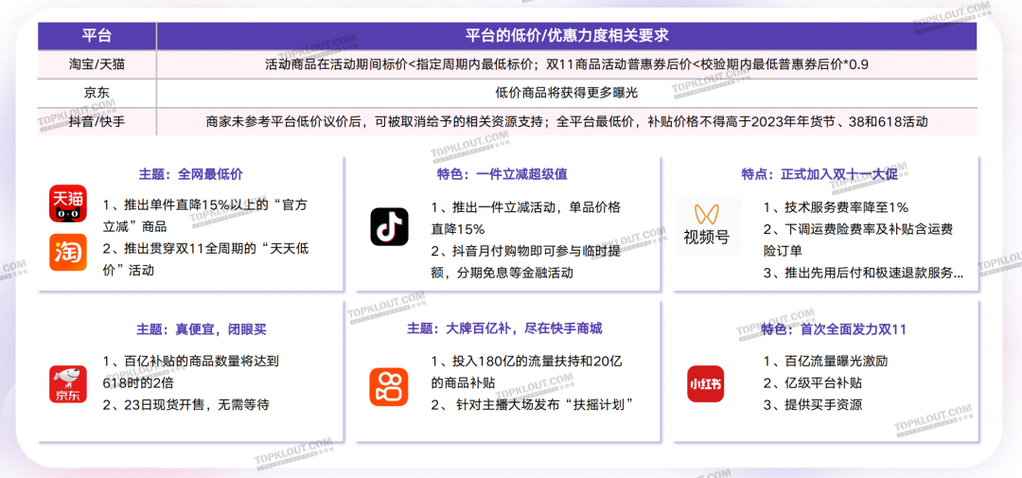Select JD point about 百亿补贴 goods doubling
Viewport: 1022px width, 478px height.
tap(191, 372)
